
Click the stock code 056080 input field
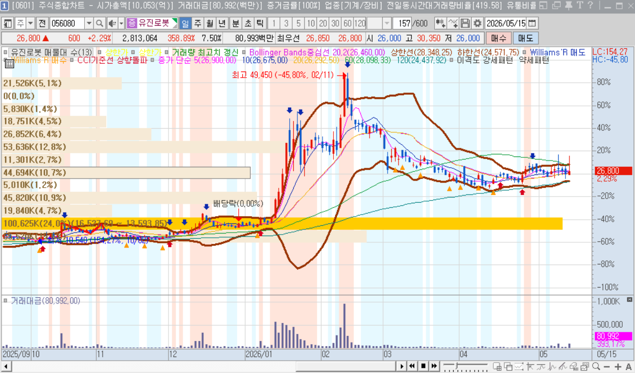tap(67, 24)
